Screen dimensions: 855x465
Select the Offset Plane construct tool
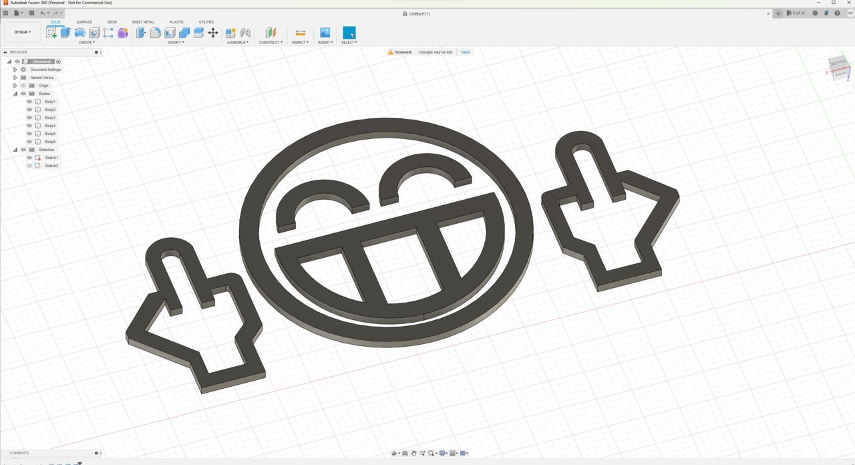[271, 33]
